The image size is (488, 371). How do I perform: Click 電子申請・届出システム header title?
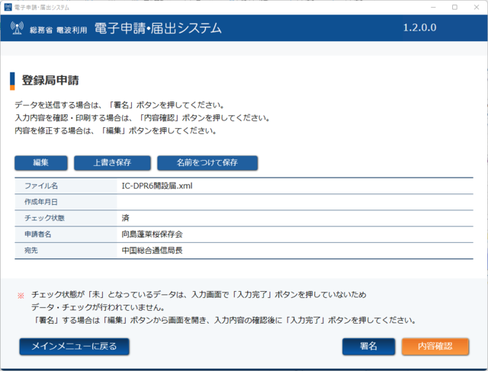(158, 28)
